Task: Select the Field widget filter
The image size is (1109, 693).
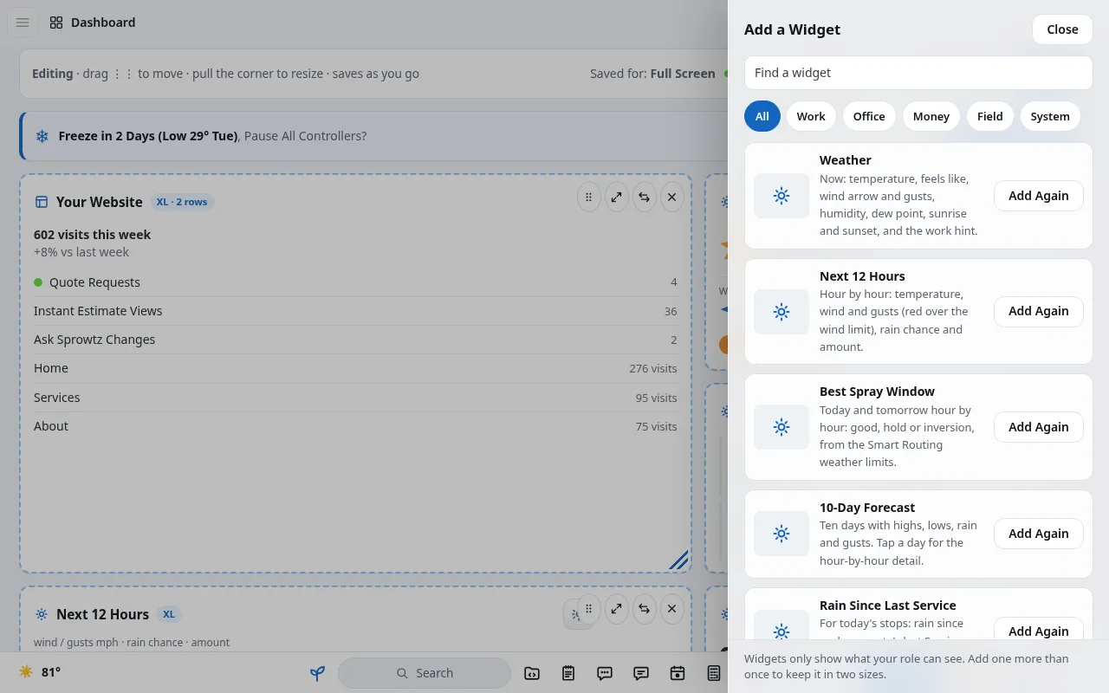Action: 990,116
